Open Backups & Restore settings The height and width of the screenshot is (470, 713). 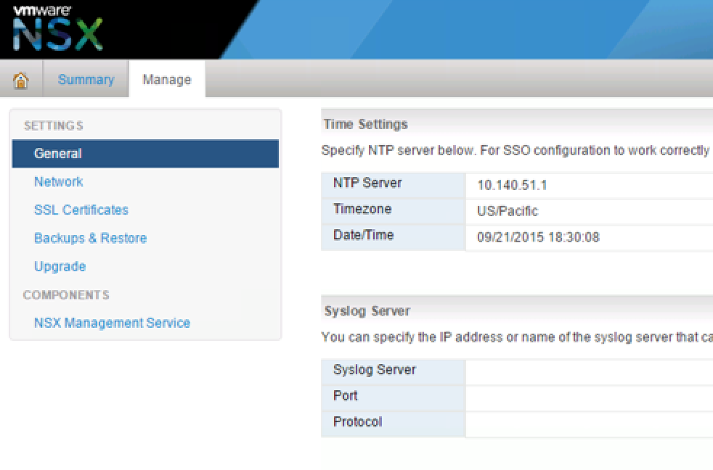tap(90, 239)
